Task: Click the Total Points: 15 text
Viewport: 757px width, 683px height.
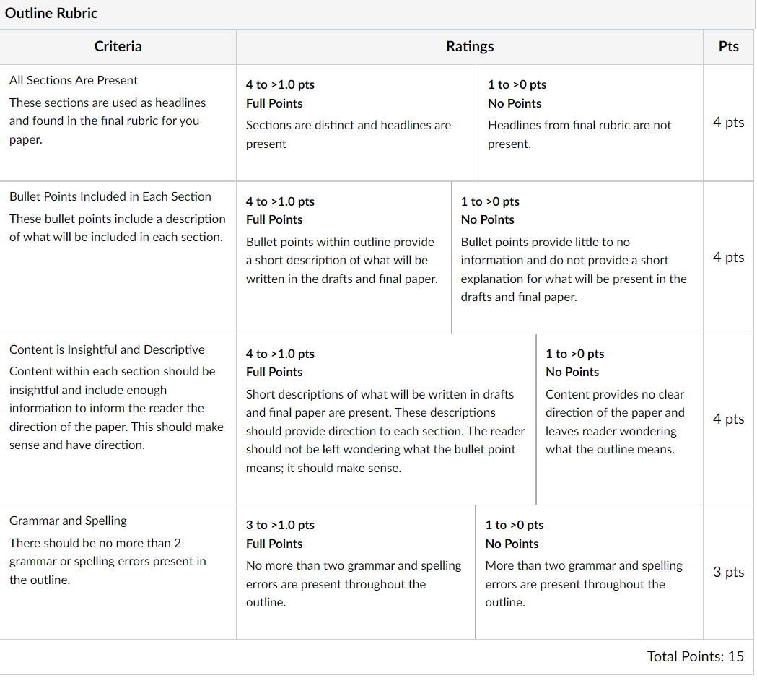Action: point(695,656)
